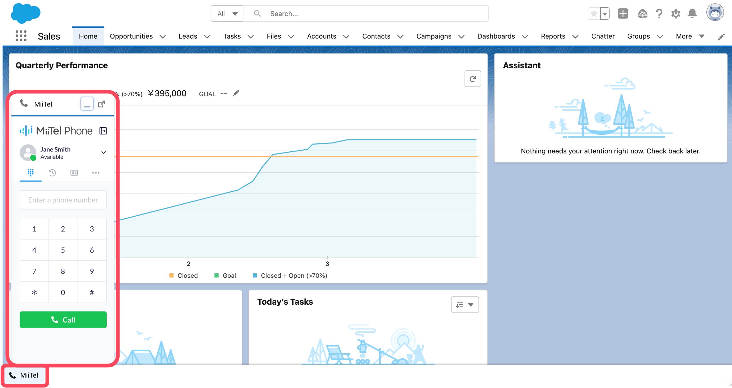Viewport: 732px width, 388px height.
Task: Click the MiiTel Phone panel layout icon
Action: pos(103,131)
